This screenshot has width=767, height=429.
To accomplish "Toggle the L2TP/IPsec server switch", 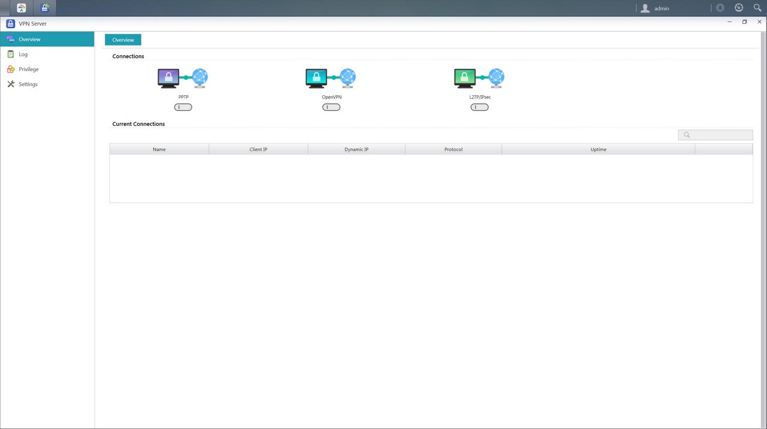I will click(479, 107).
